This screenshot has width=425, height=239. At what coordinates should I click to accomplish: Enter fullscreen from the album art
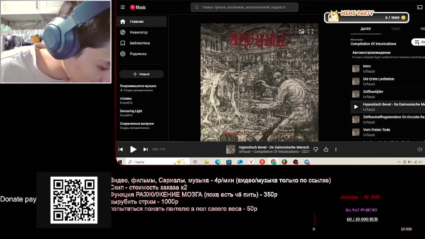click(x=310, y=32)
